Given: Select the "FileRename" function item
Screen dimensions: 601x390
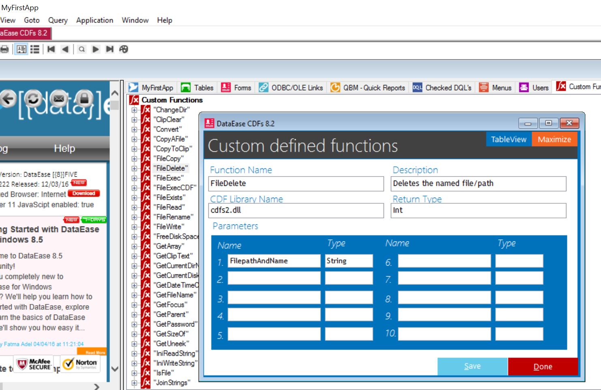Looking at the screenshot, I should pos(174,217).
